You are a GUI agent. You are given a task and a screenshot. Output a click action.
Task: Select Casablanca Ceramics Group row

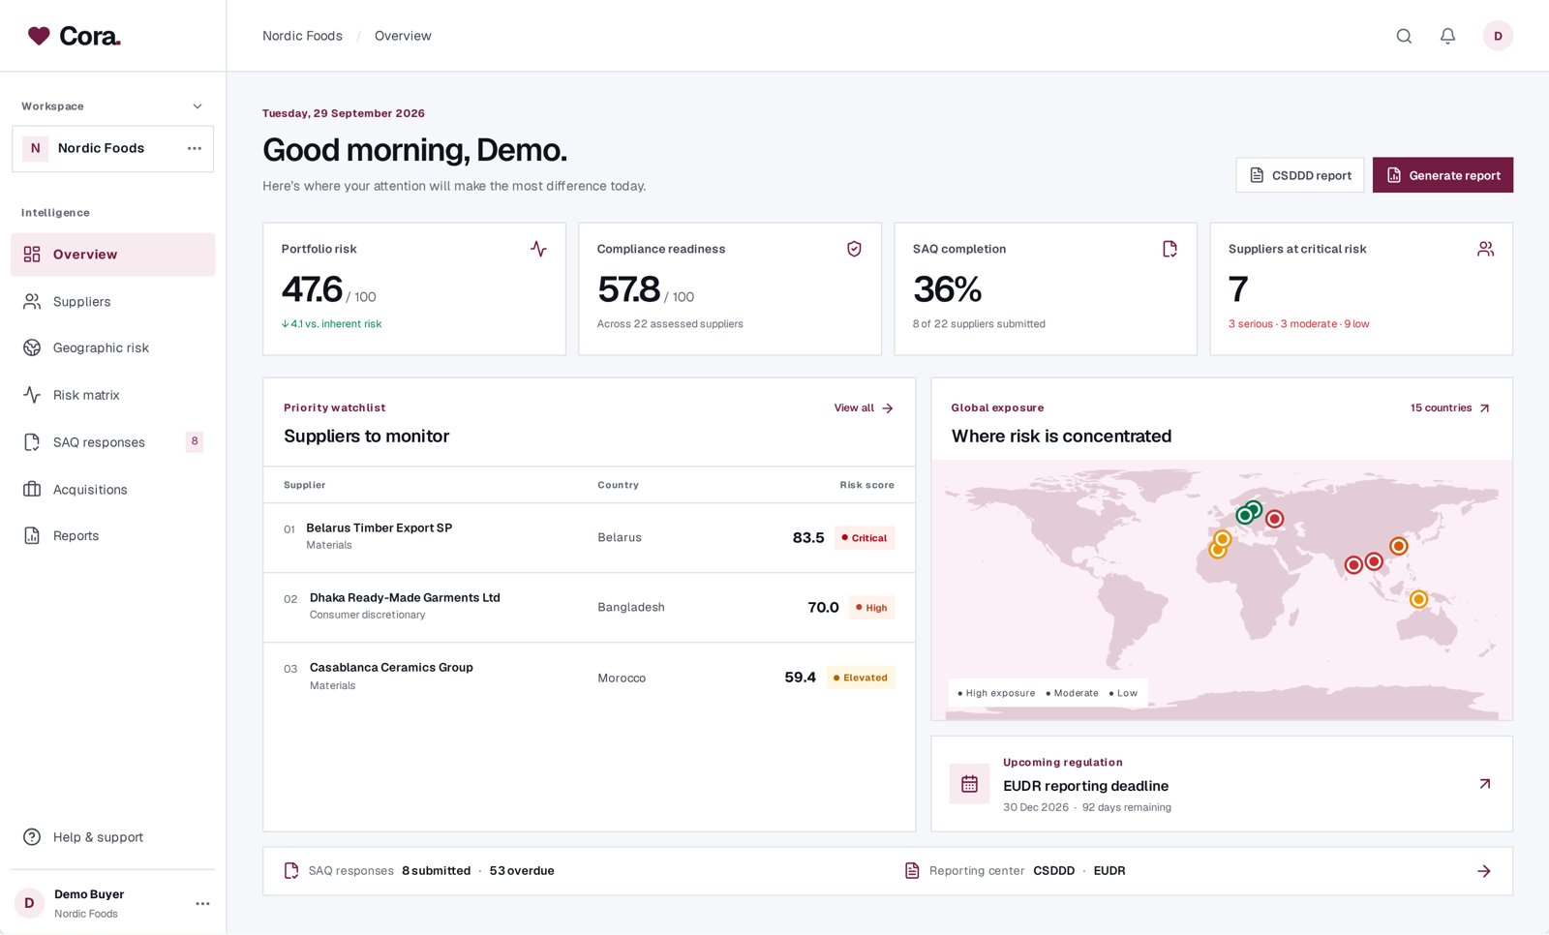[589, 678]
